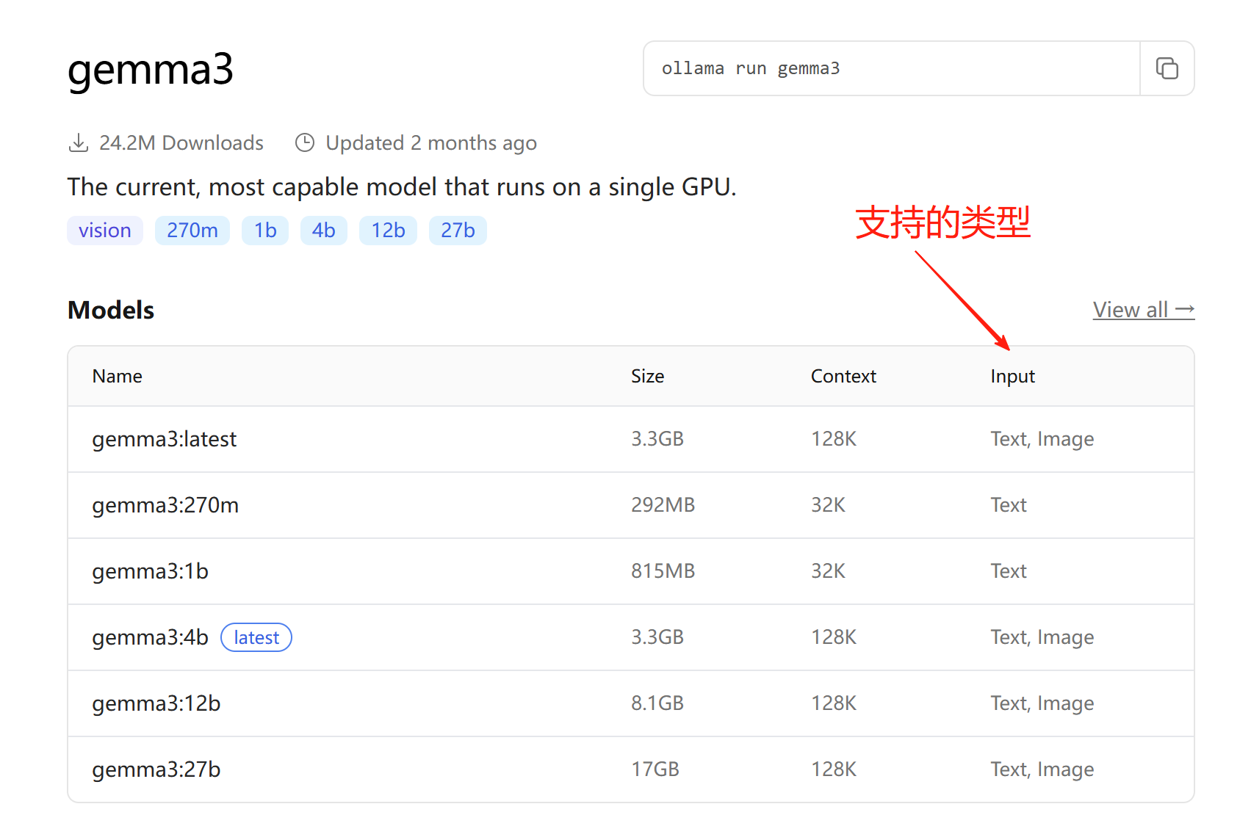Select the 1b tag

[265, 231]
